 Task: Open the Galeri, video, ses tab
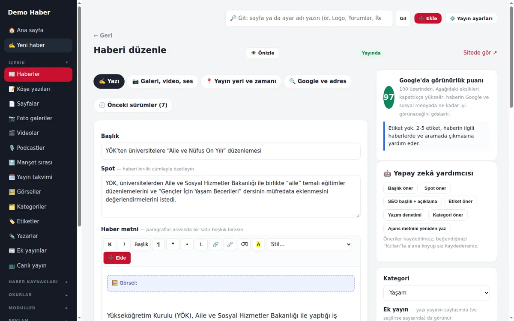(x=163, y=81)
